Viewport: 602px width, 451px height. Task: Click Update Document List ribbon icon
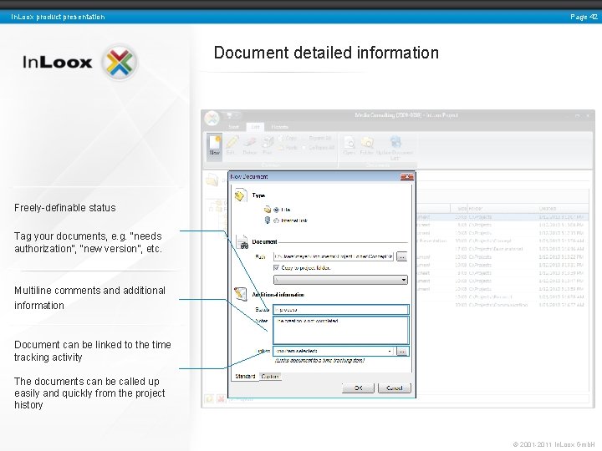(x=395, y=141)
